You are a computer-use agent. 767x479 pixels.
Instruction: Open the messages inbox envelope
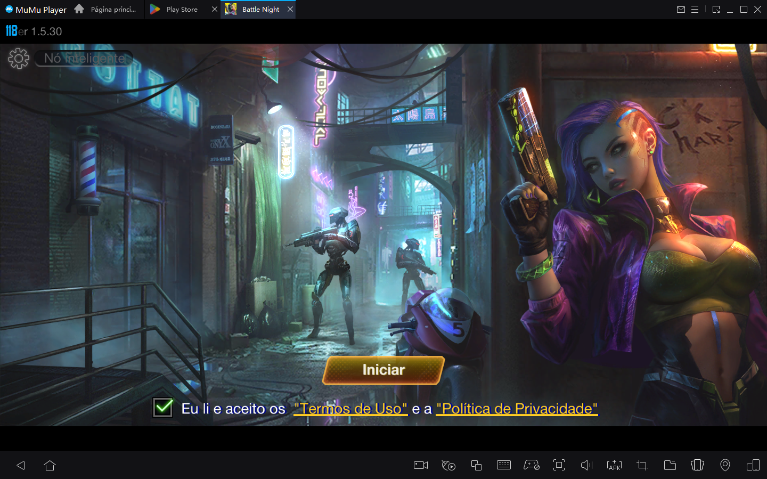681,9
